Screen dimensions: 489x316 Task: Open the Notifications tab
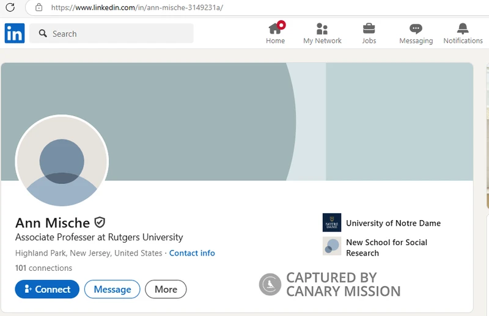coord(463,34)
